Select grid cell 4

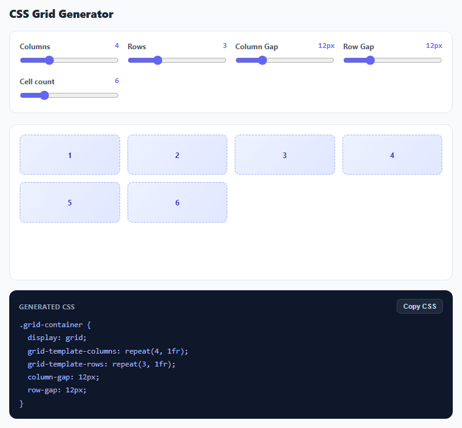(x=392, y=155)
